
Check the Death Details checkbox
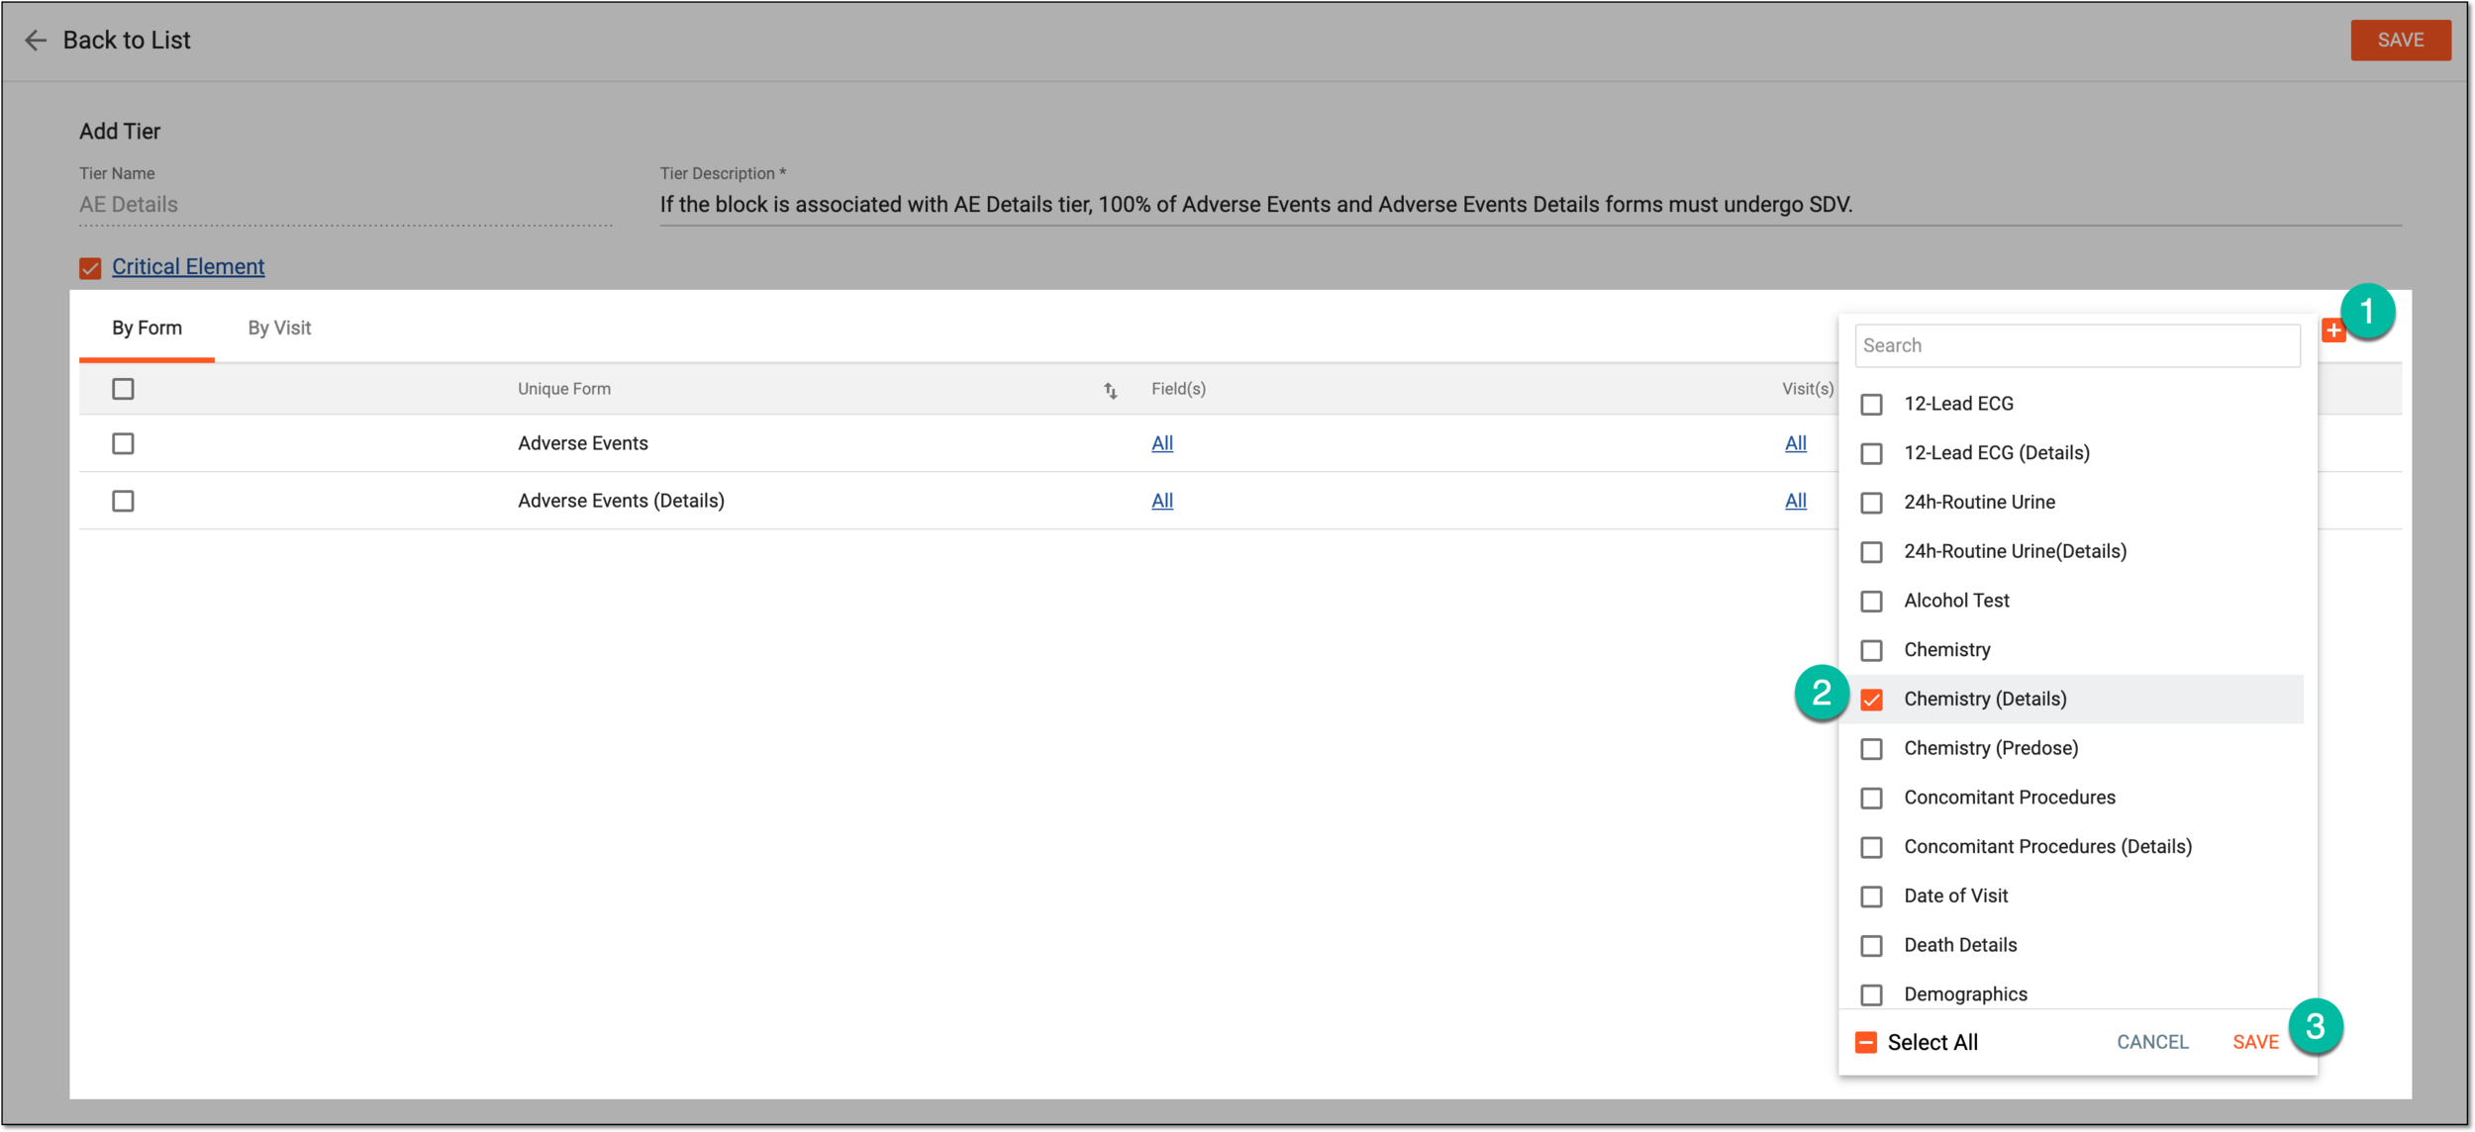coord(1871,946)
